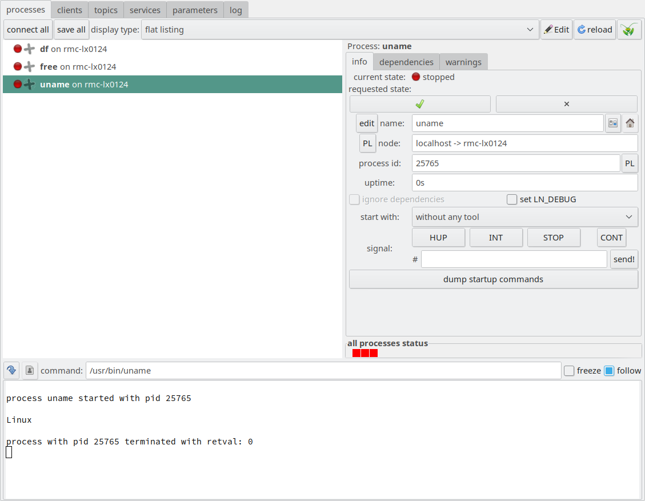Open the dependencies tab

pos(406,62)
